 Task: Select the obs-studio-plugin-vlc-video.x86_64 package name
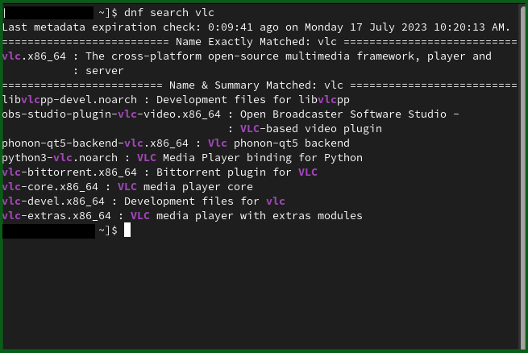pyautogui.click(x=111, y=114)
